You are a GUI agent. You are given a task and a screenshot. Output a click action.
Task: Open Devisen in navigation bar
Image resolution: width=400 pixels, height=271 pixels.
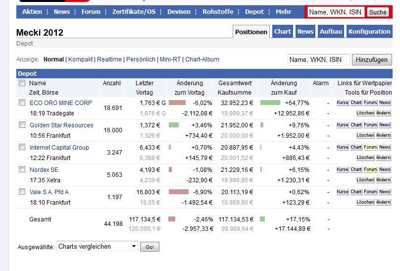(179, 12)
